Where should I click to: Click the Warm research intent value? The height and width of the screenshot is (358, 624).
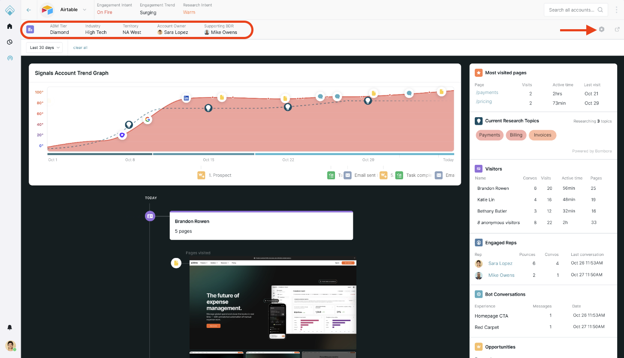pos(189,12)
